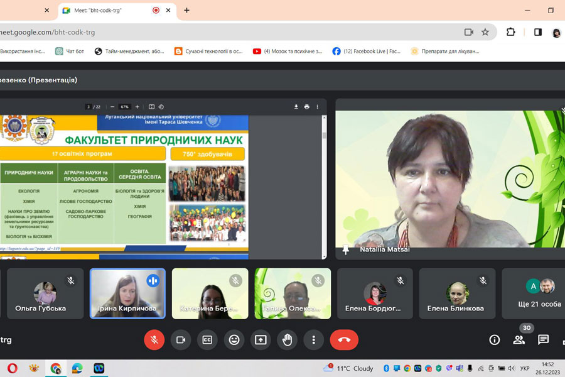The image size is (565, 377).
Task: Switch input language УКР
Action: [525, 368]
